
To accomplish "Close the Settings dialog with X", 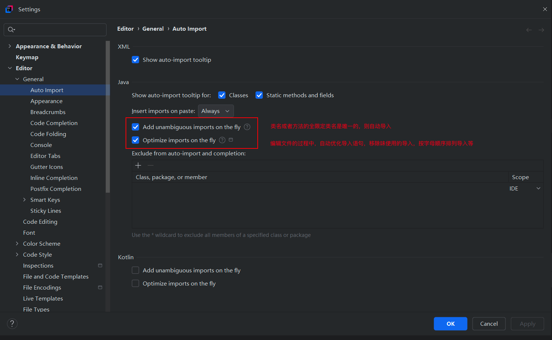I will [x=545, y=9].
